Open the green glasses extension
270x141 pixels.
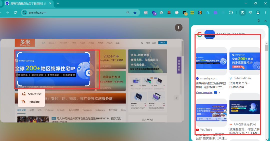192,12
